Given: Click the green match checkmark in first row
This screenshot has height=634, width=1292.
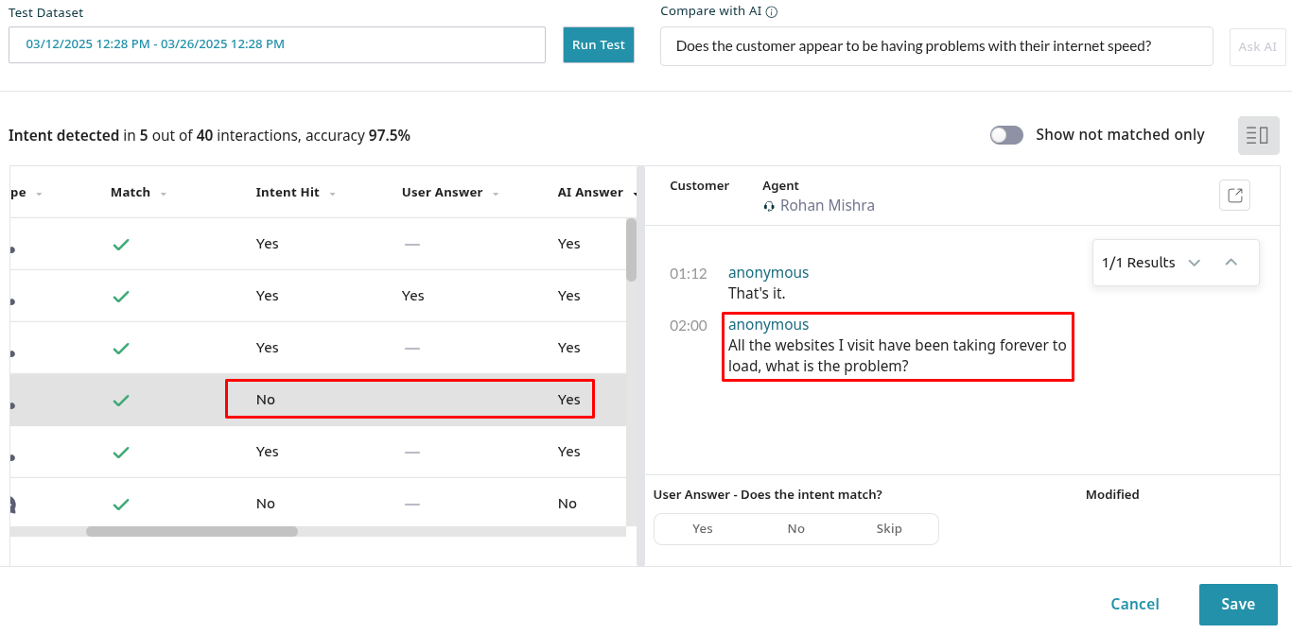Looking at the screenshot, I should click(121, 244).
